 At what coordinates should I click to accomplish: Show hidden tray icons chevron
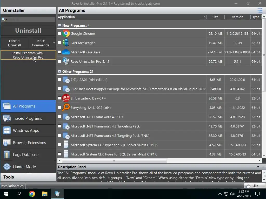coord(220,194)
